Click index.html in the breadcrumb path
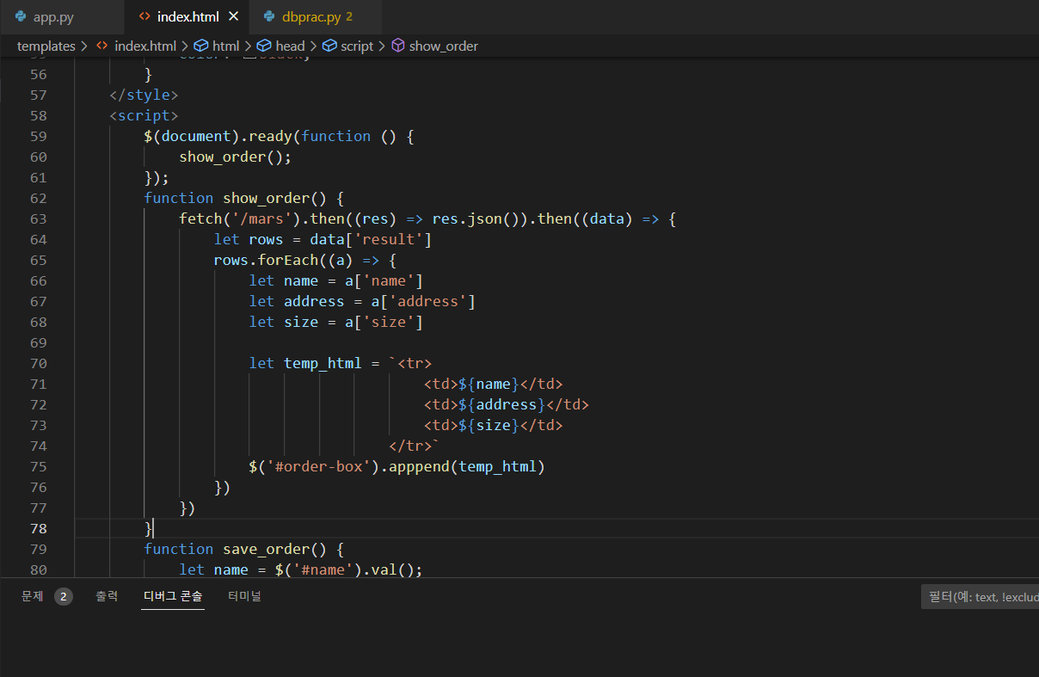 [x=144, y=46]
